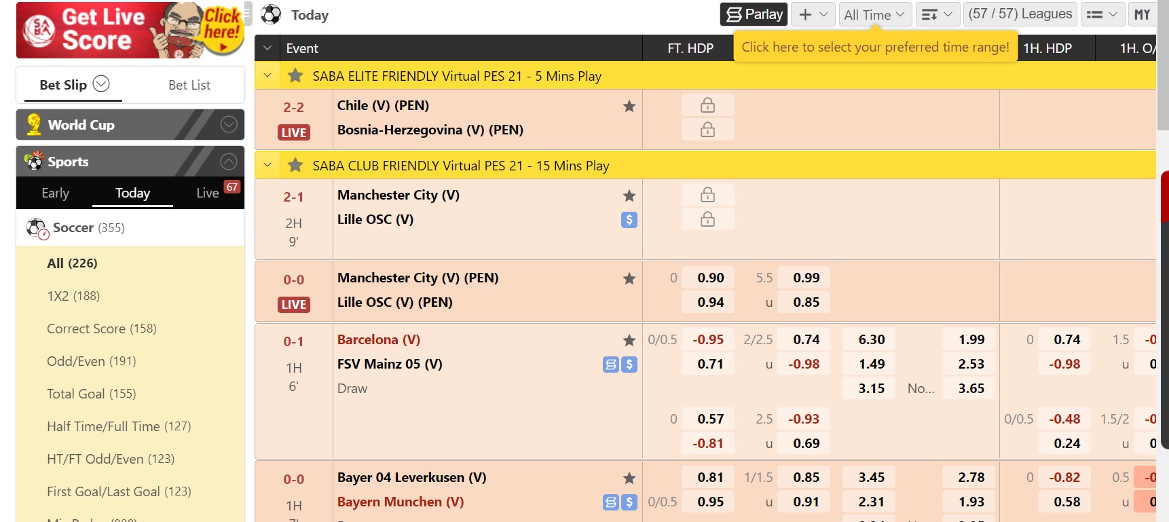Image resolution: width=1169 pixels, height=522 pixels.
Task: Click the Sports balls icon
Action: point(33,161)
